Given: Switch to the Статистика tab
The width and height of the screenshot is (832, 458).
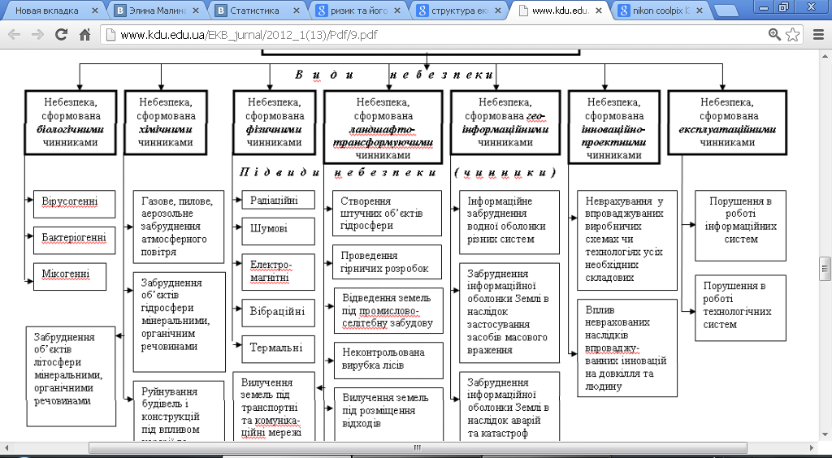Looking at the screenshot, I should coord(254,10).
